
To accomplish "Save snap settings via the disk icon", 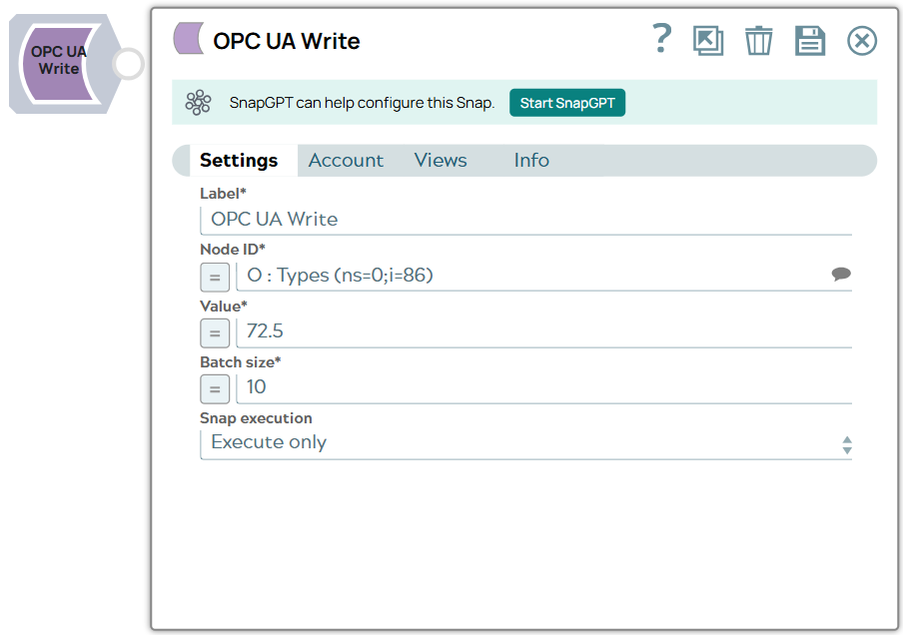I will [x=810, y=40].
